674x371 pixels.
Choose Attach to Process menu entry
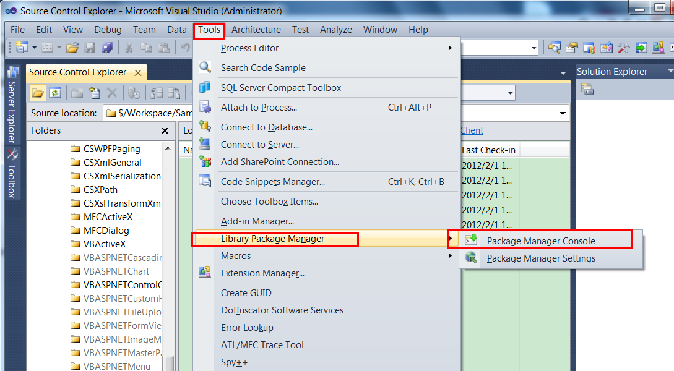tap(326, 108)
